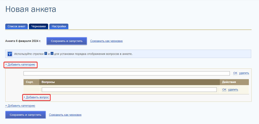
Task: Click the top Сохранить как черновик link
Action: click(106, 41)
